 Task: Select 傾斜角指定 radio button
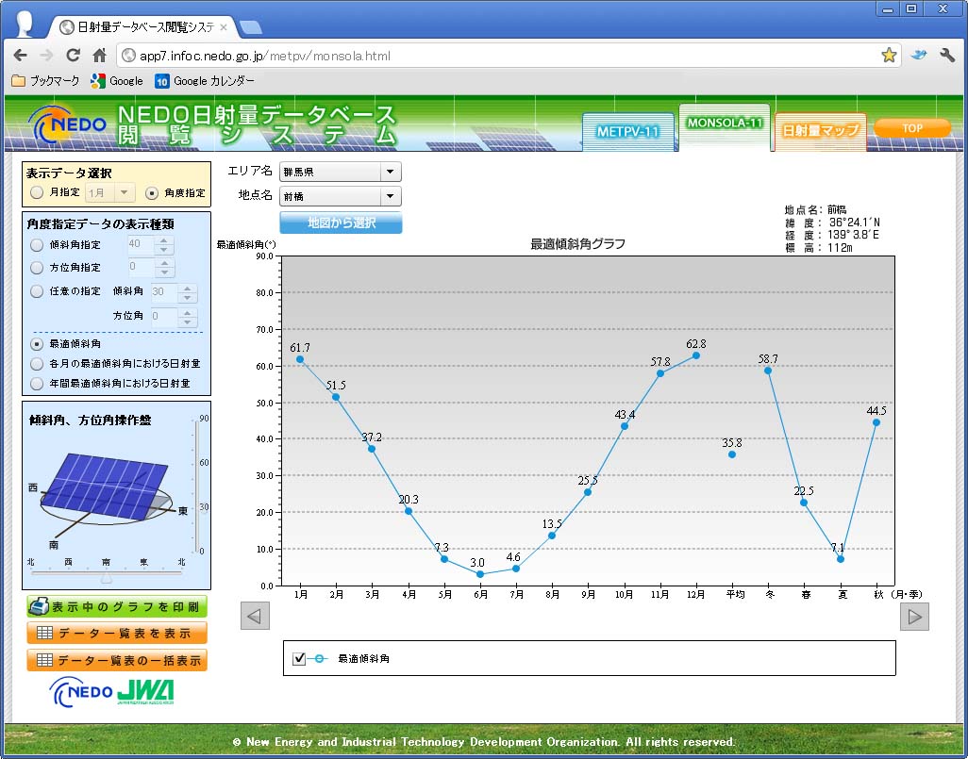coord(37,245)
